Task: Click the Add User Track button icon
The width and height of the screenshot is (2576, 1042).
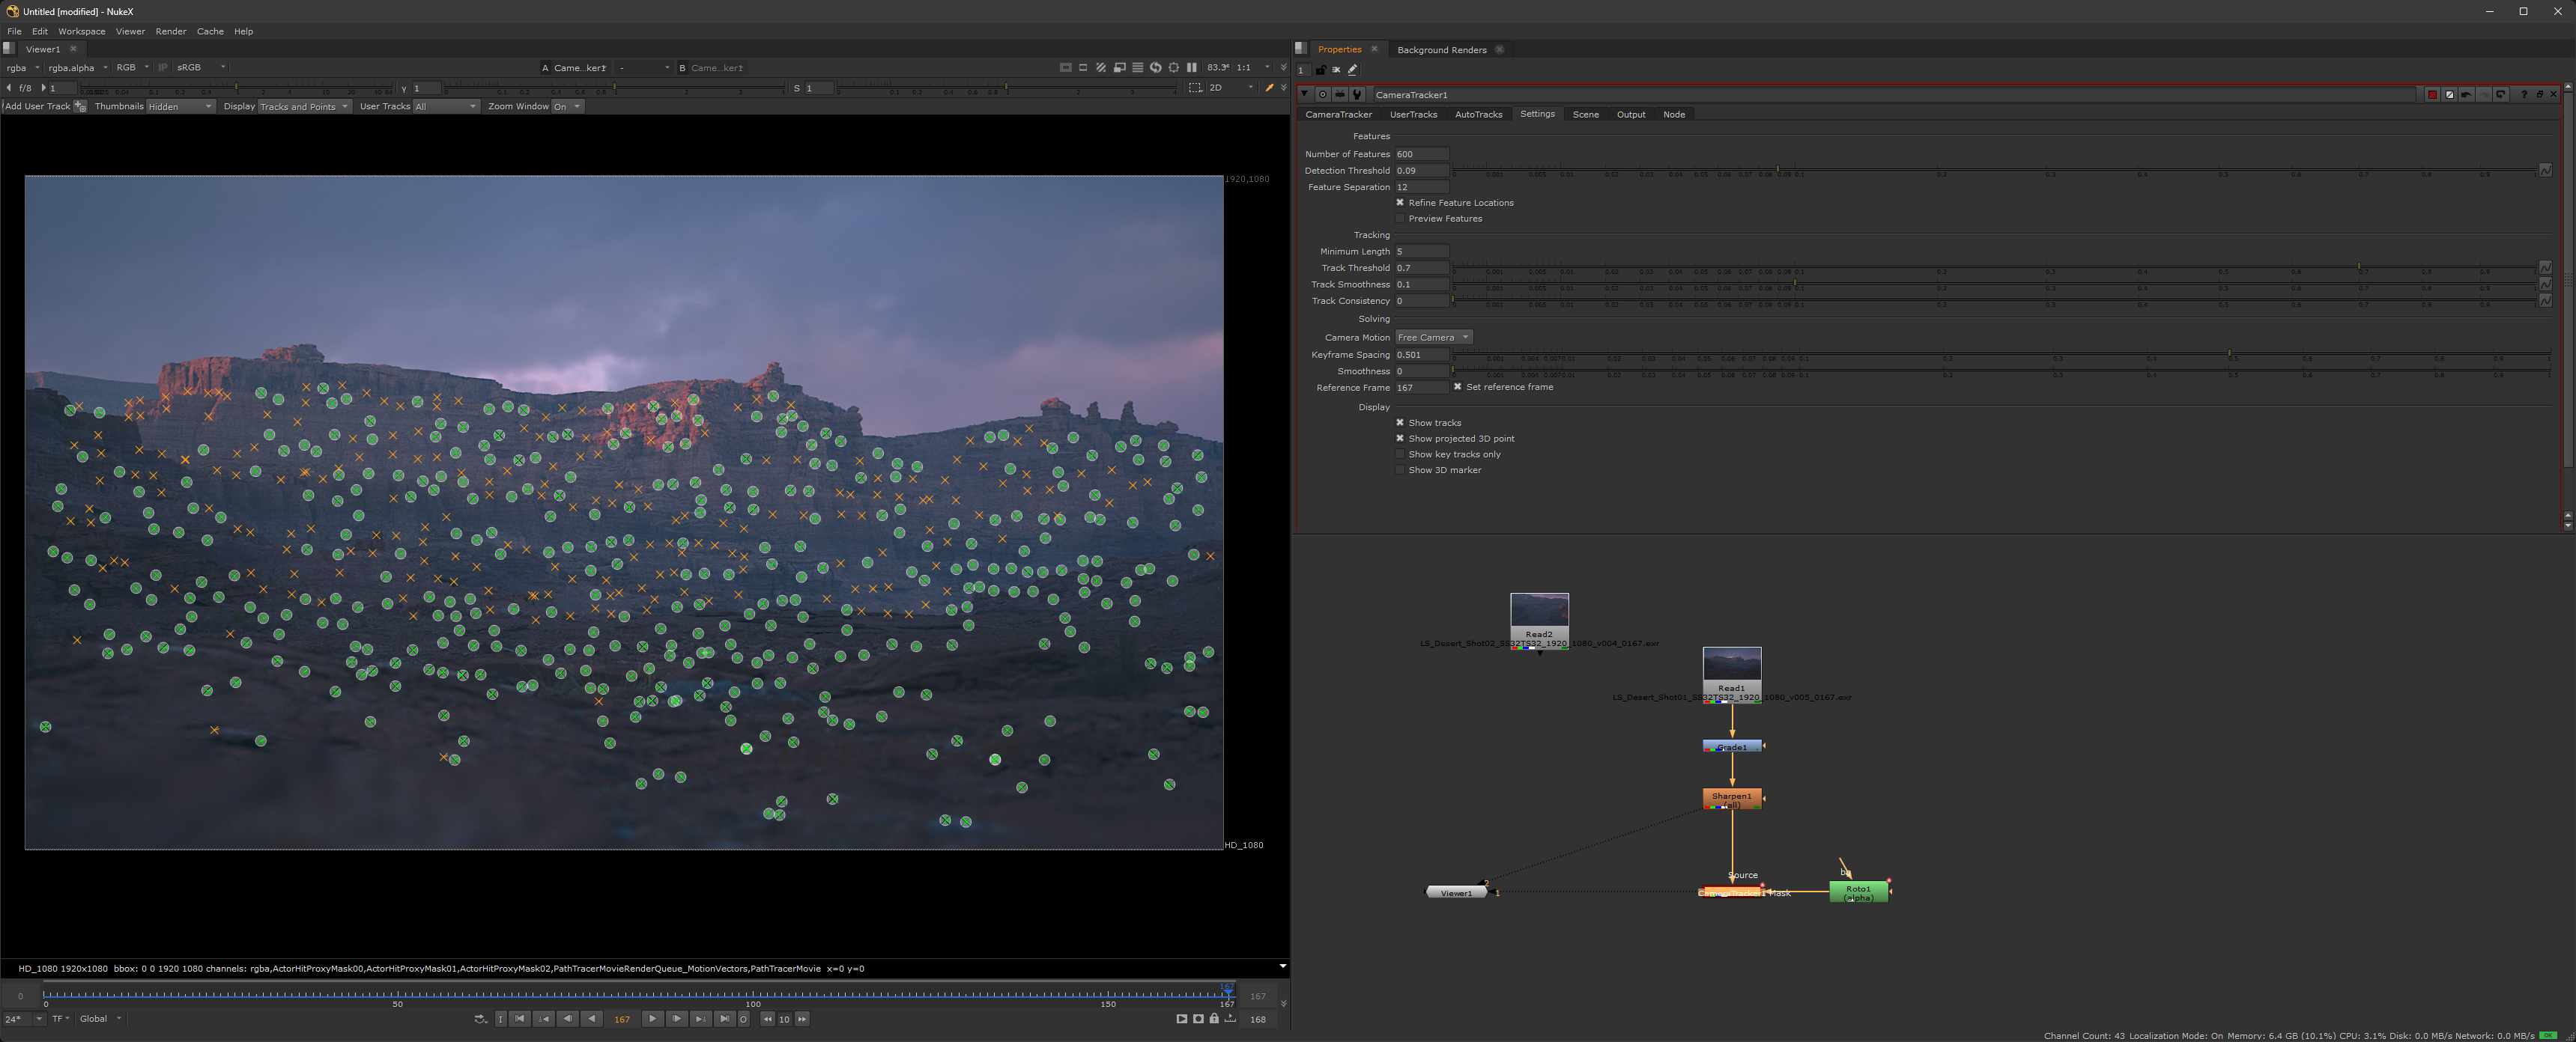Action: click(x=80, y=107)
